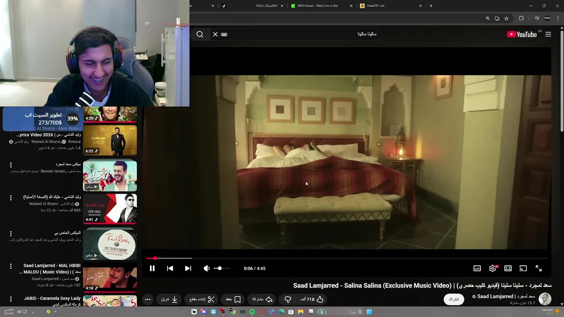Like the video (718 thousand)
Viewport: 564px width, 317px height.
point(312,299)
